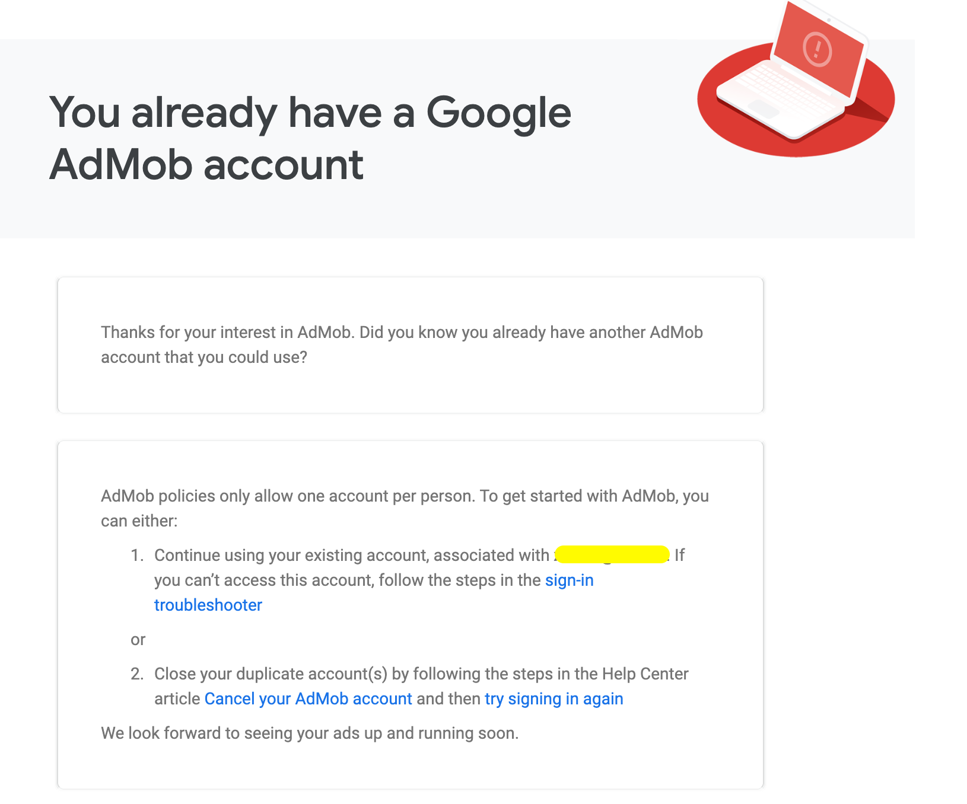
Task: Click 'account that you could use?' text
Action: point(203,358)
